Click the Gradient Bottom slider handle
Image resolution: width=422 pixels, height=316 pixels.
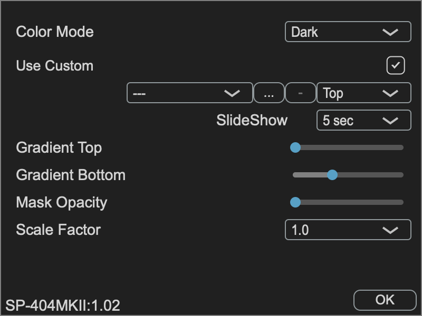coord(332,175)
